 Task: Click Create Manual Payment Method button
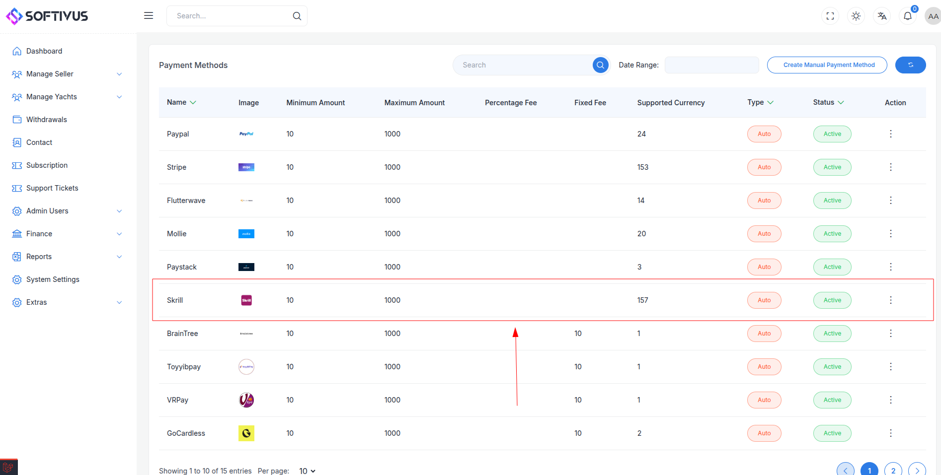[x=827, y=65]
